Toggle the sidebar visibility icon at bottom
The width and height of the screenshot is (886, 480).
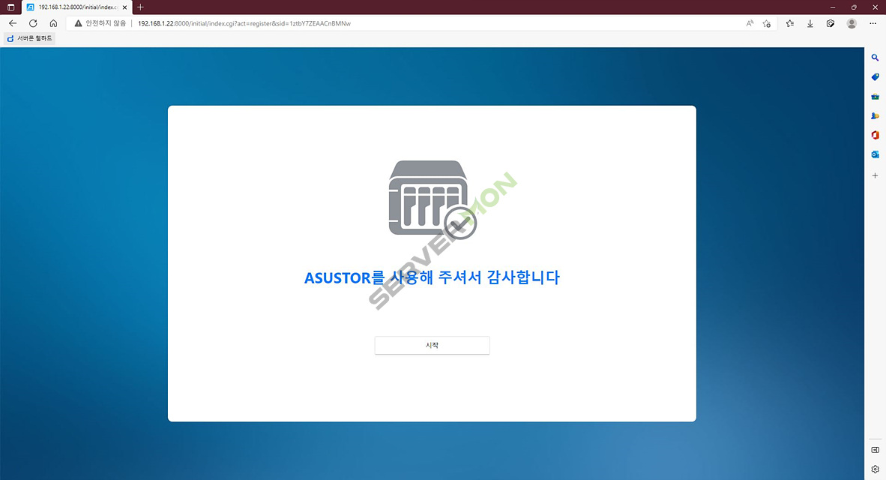pyautogui.click(x=875, y=450)
